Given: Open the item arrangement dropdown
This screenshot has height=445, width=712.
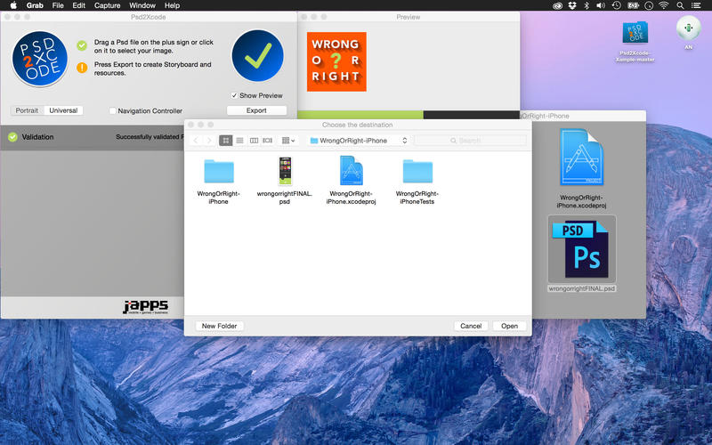Looking at the screenshot, I should coord(288,141).
